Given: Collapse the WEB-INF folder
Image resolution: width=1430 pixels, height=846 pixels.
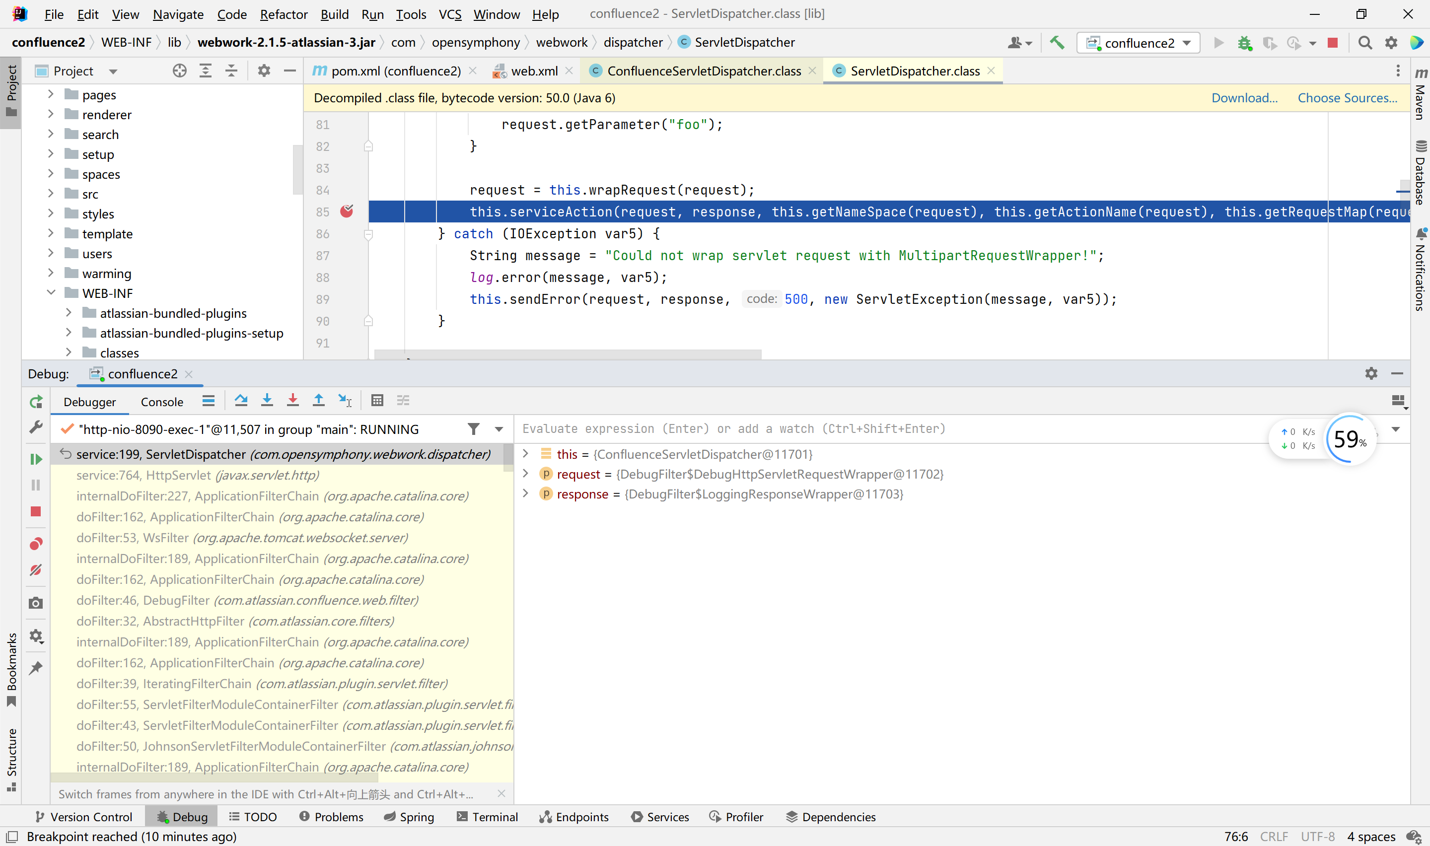Looking at the screenshot, I should point(51,292).
